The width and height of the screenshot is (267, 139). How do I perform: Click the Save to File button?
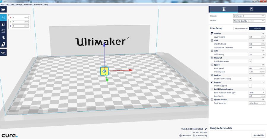pyautogui.click(x=258, y=135)
